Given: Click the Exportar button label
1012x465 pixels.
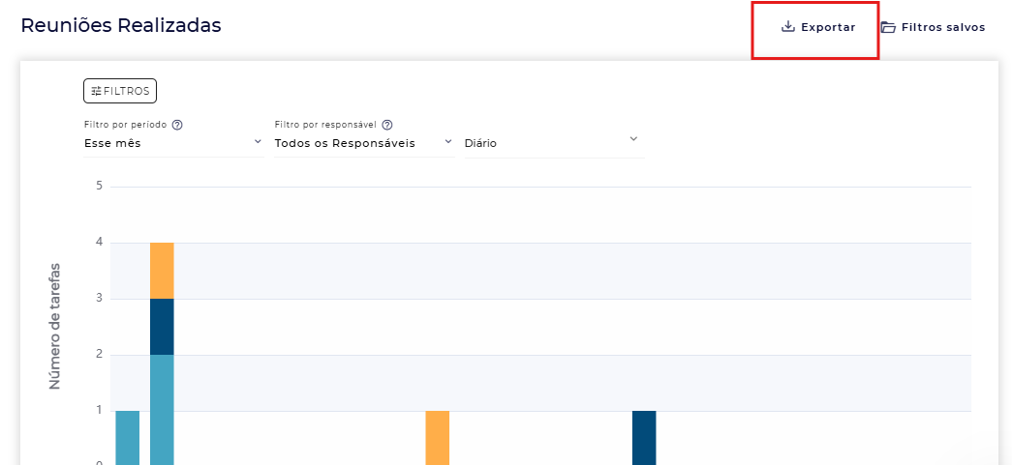Looking at the screenshot, I should tap(828, 27).
